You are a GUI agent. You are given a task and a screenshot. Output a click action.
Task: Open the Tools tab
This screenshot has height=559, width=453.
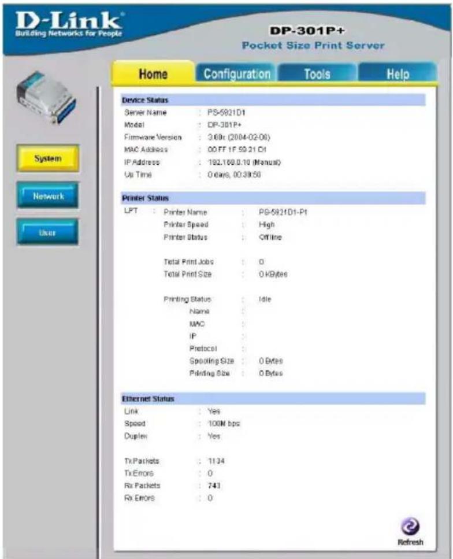(317, 74)
